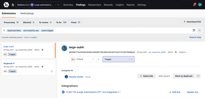Open the user avatar menu
The image size is (205, 98).
click(200, 5)
